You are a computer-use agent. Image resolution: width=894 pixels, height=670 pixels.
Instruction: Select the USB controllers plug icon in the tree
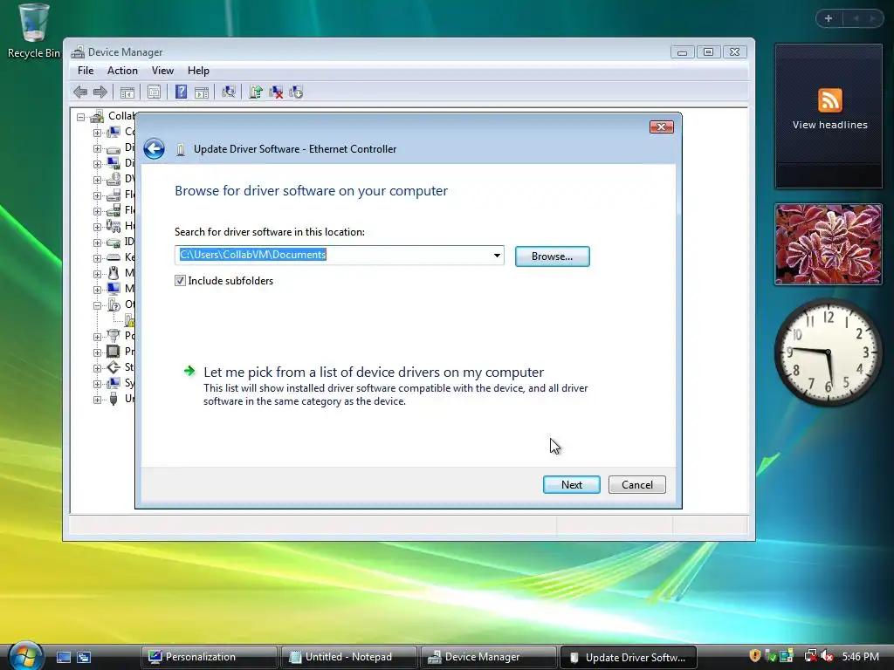113,398
